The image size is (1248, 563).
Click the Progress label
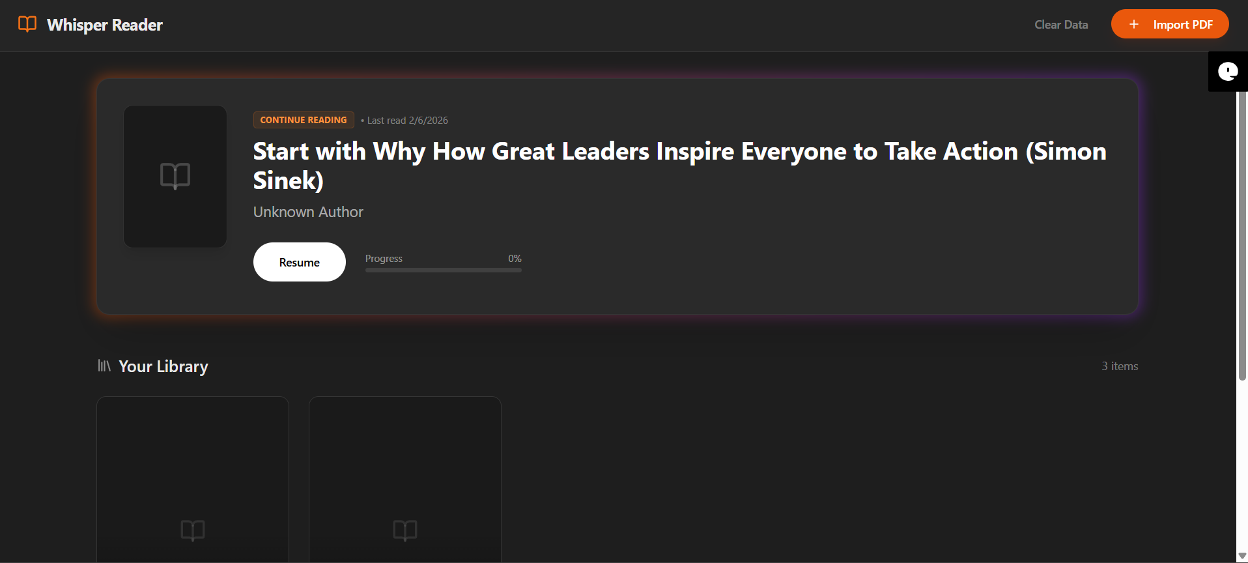click(384, 259)
